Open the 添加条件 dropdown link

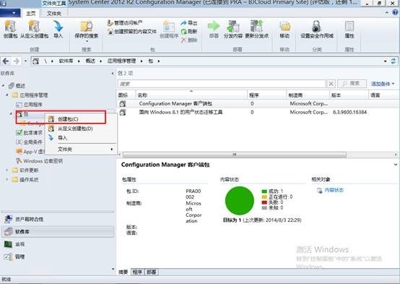coord(383,84)
